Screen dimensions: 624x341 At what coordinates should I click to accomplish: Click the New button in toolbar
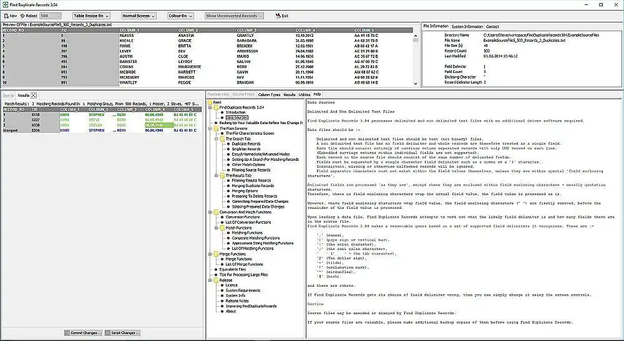(11, 16)
